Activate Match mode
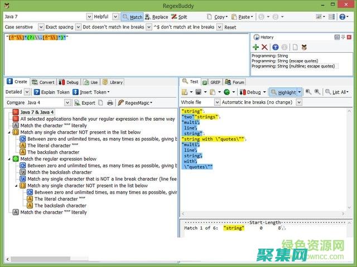This screenshot has height=267, width=357. [x=132, y=17]
